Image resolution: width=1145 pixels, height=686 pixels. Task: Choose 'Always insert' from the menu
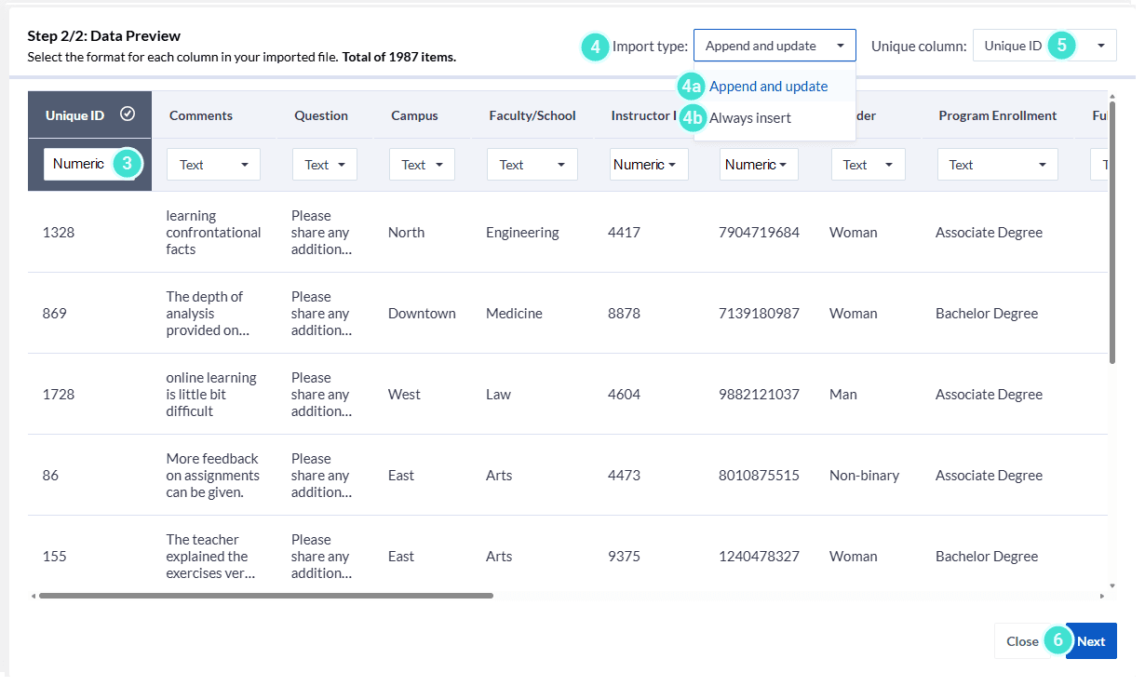click(750, 118)
